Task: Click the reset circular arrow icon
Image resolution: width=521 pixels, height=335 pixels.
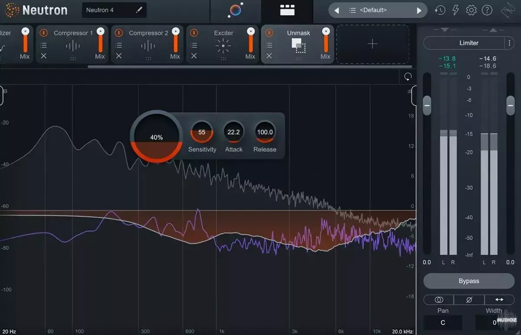Action: click(408, 77)
